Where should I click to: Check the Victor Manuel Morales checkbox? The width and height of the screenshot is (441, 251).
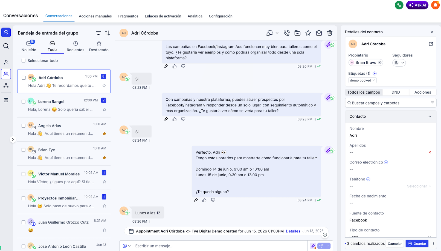[24, 174]
